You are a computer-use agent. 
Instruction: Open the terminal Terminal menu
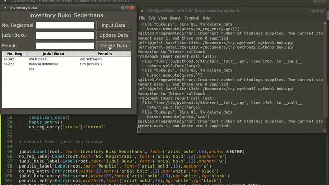[x=192, y=18]
